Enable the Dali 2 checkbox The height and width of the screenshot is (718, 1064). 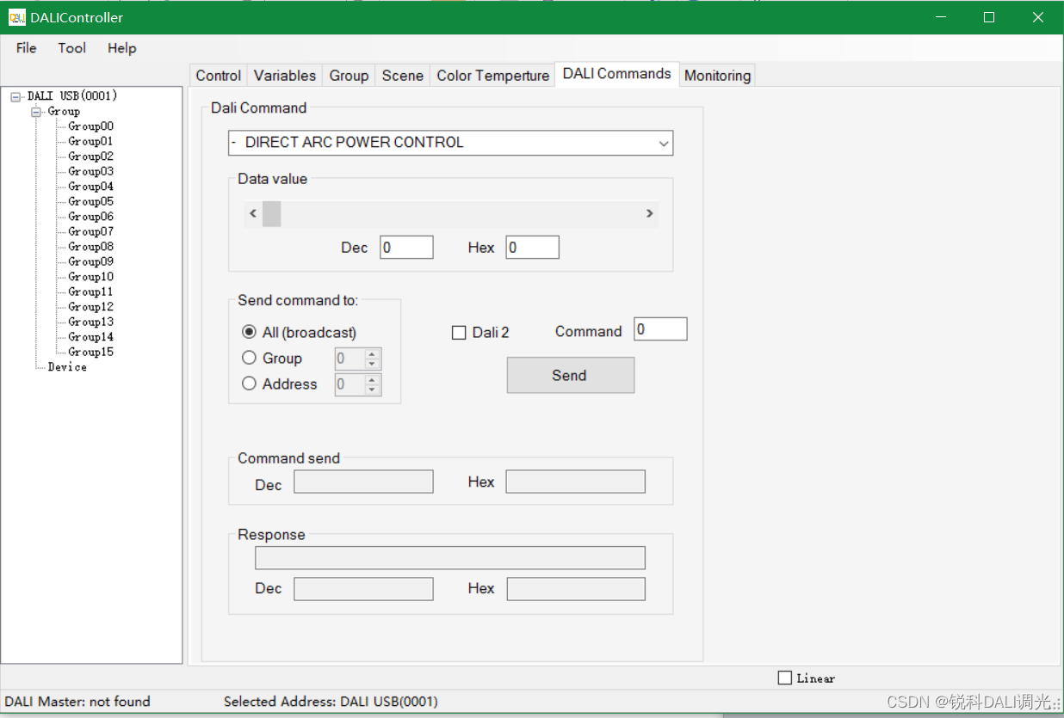click(x=459, y=332)
